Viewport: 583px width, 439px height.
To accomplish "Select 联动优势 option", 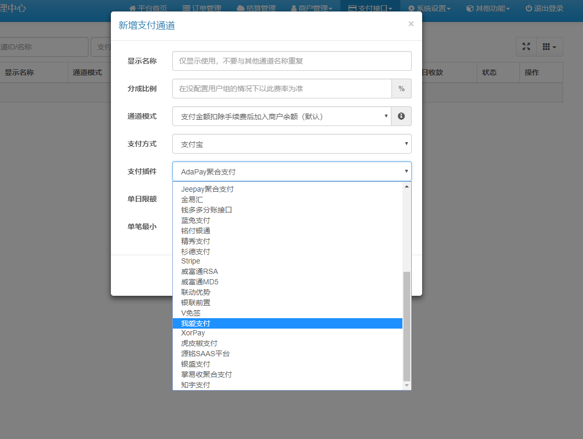I will click(x=287, y=293).
